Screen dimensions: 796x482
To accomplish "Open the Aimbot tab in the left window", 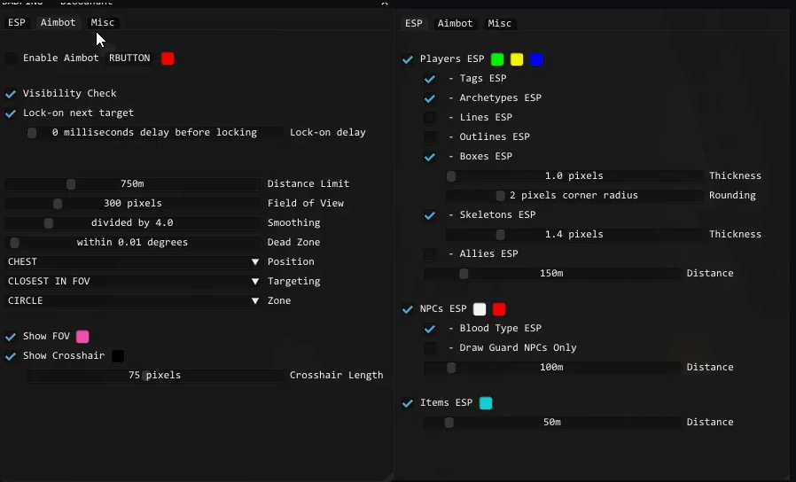I will [58, 22].
